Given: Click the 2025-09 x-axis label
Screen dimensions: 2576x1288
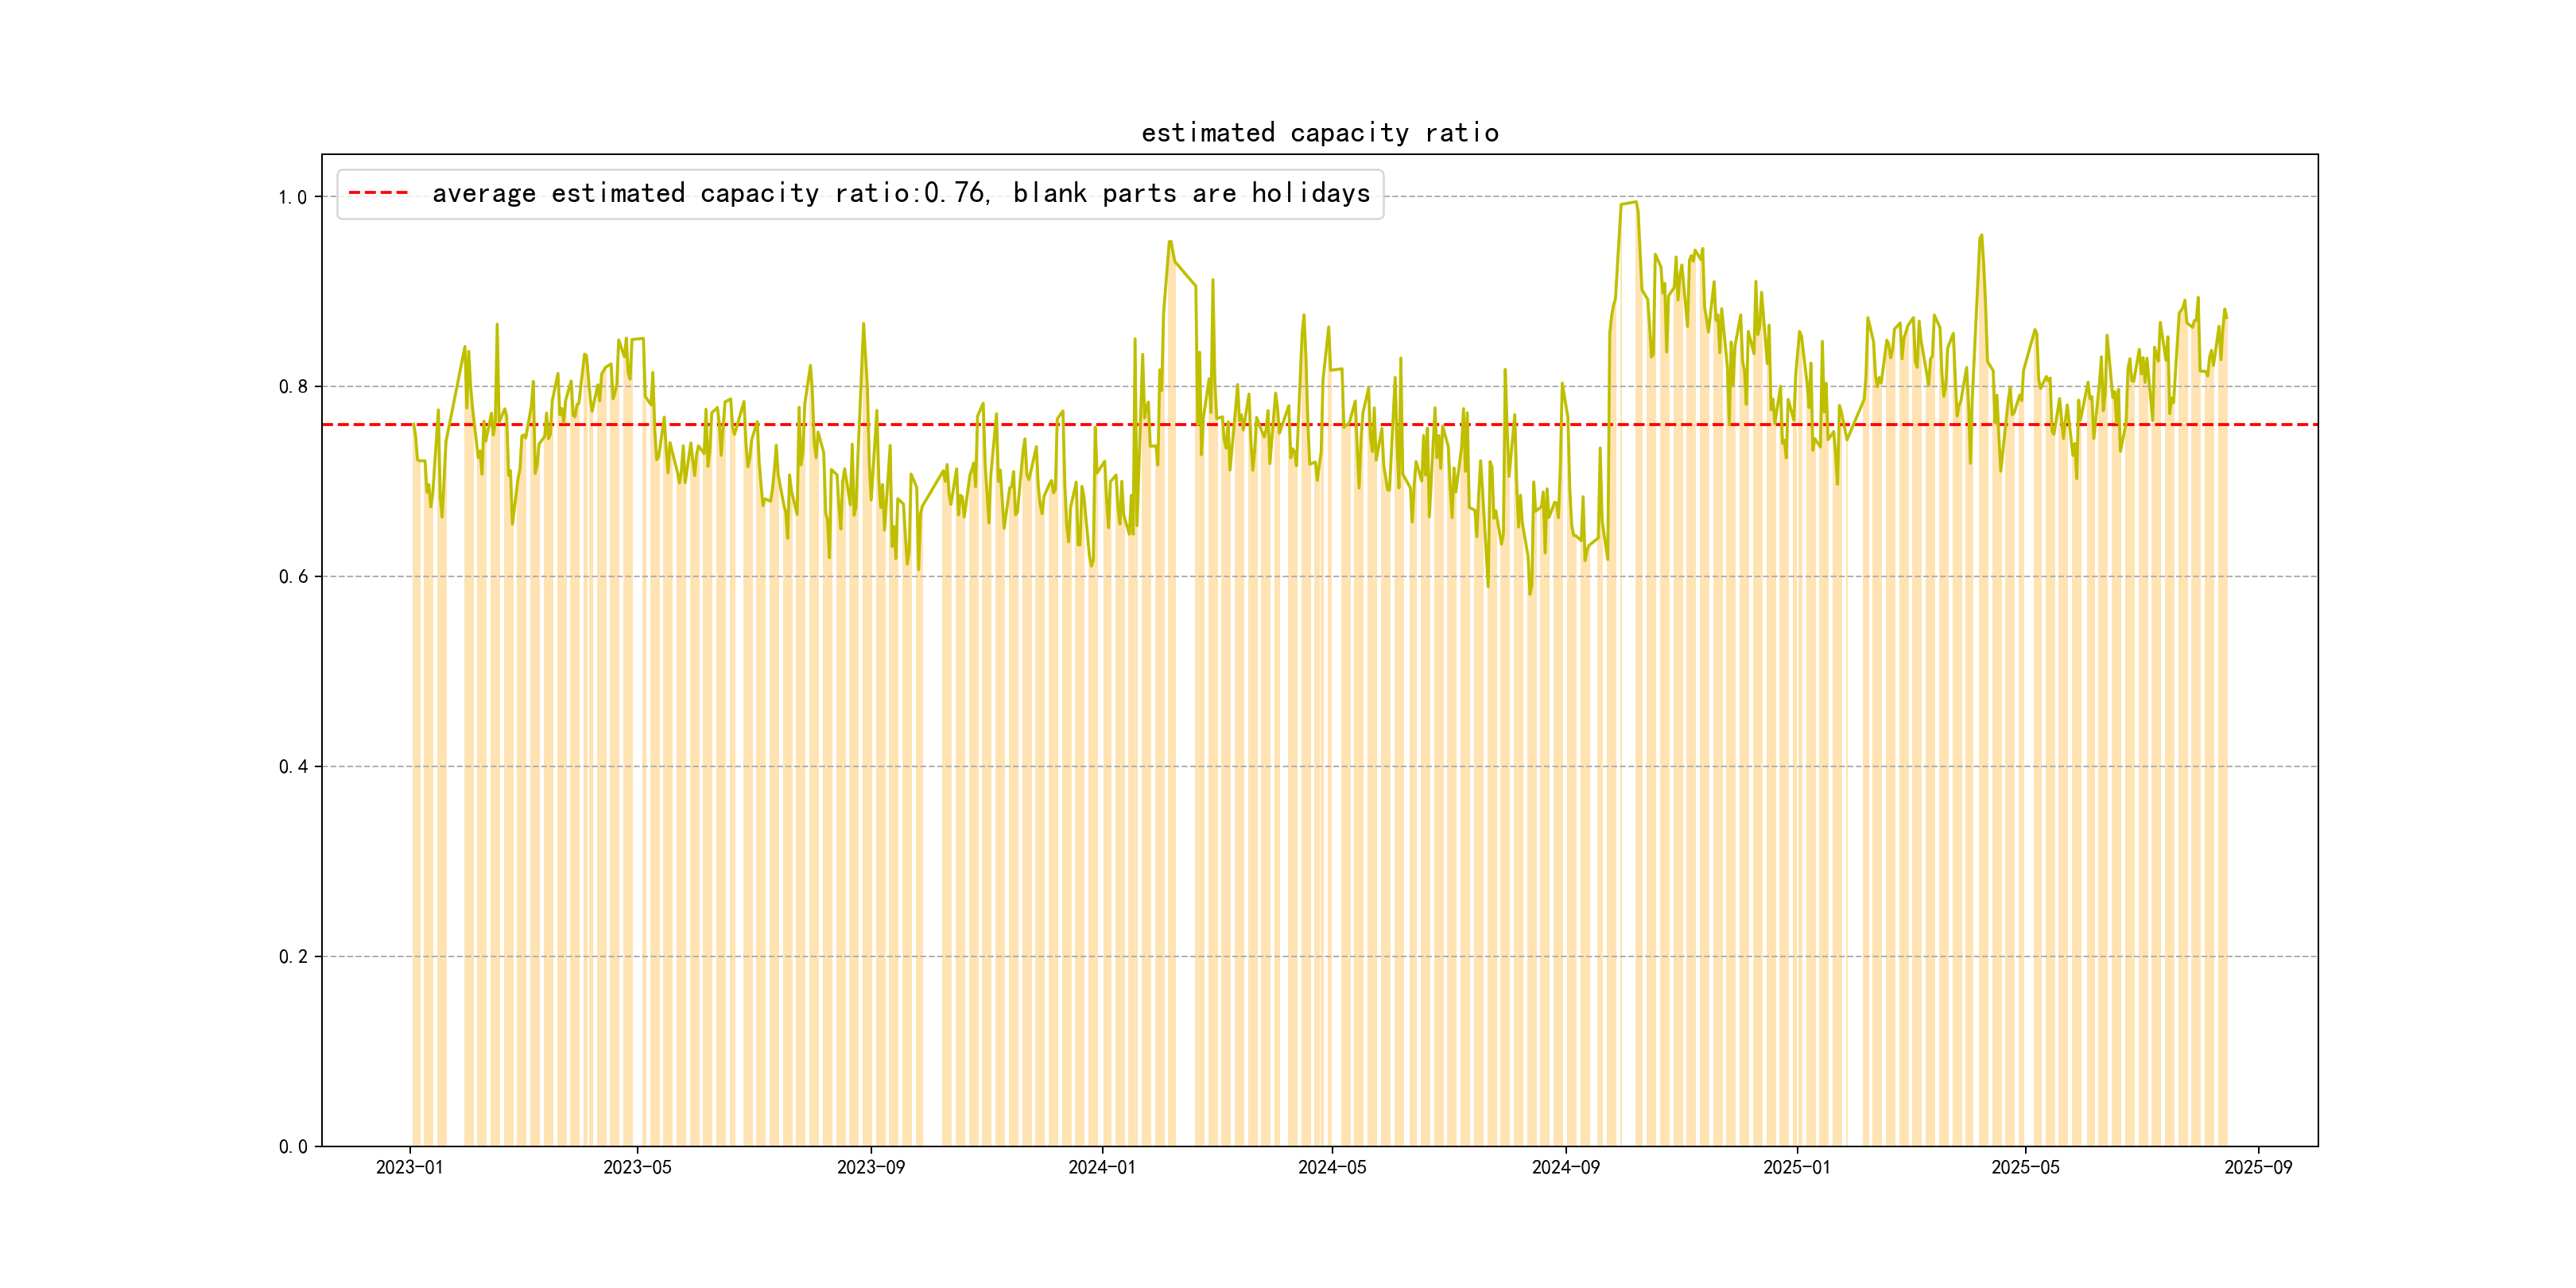Looking at the screenshot, I should 2258,1167.
